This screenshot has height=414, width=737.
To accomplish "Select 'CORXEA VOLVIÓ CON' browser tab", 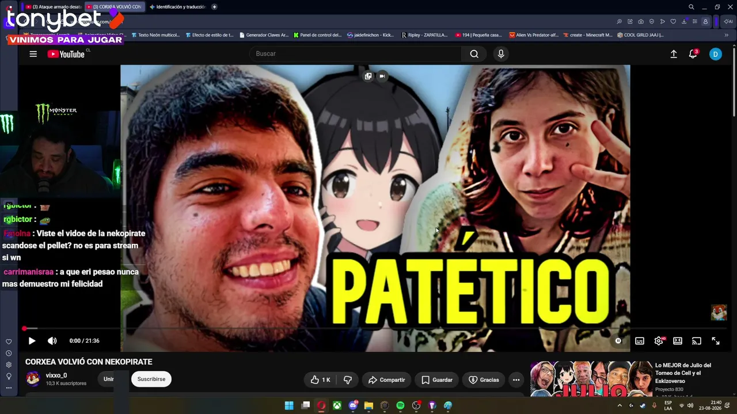I will point(115,7).
